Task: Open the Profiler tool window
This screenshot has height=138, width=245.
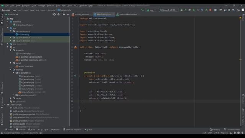Action: coord(55,130)
